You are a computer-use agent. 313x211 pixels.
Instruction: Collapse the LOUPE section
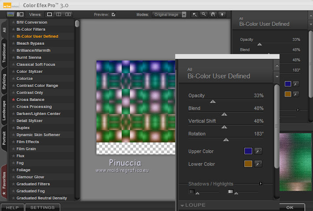click(x=182, y=205)
